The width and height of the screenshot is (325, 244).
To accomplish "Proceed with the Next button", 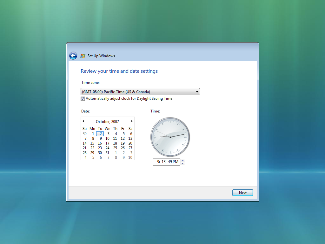I will (243, 193).
